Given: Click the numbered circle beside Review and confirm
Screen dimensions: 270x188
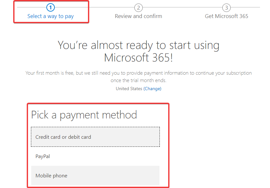Looking at the screenshot, I should click(x=138, y=7).
